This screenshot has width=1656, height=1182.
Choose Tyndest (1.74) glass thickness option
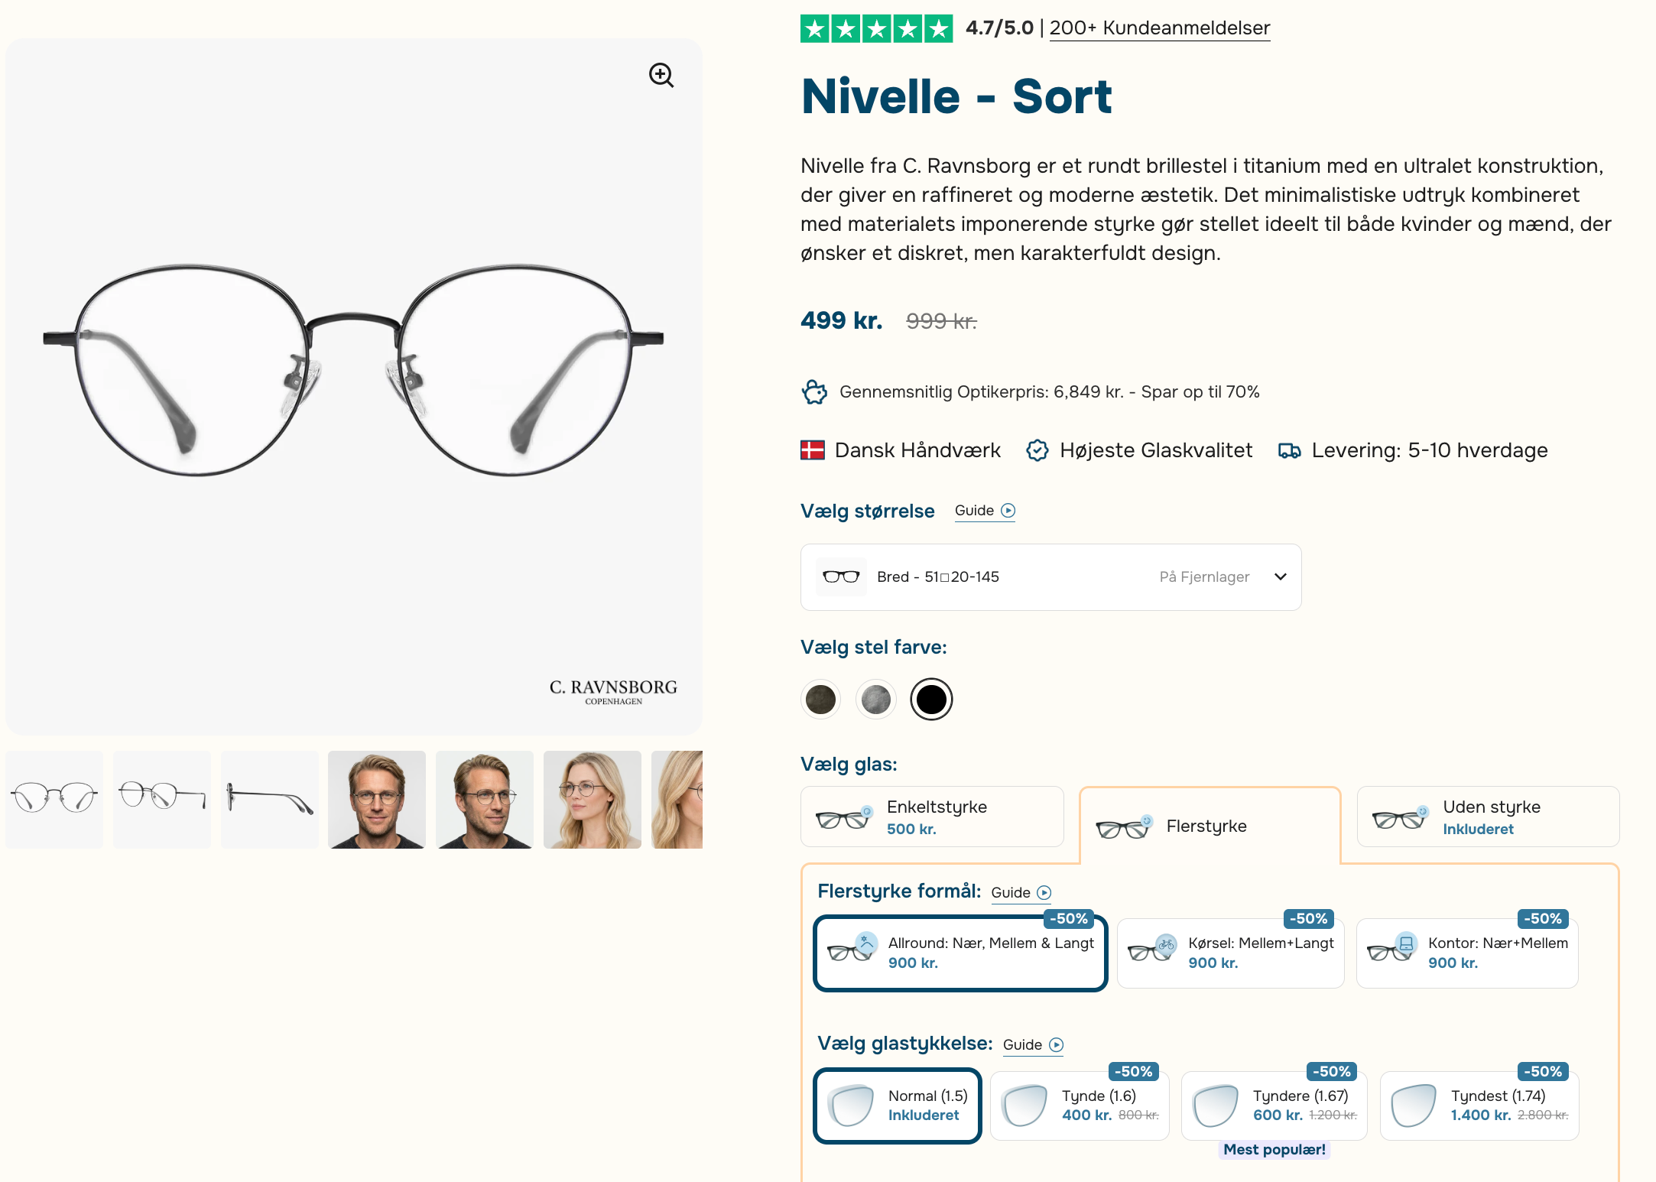click(x=1479, y=1106)
